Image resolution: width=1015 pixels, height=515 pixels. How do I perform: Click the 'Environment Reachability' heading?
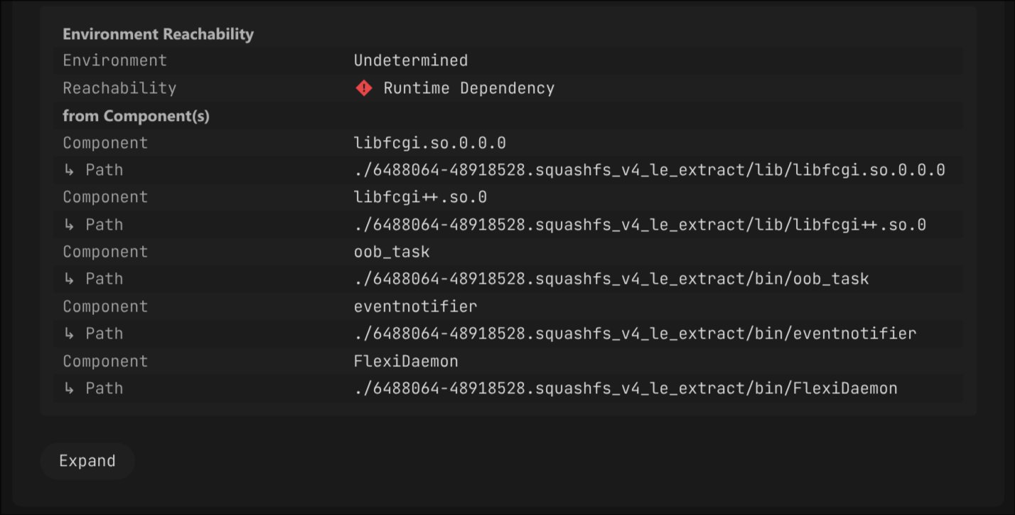[158, 34]
